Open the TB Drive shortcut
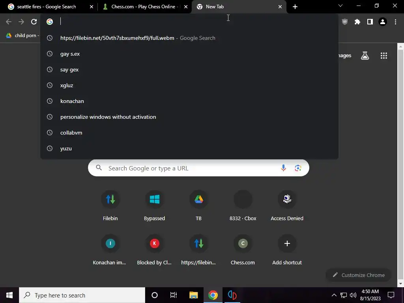Viewport: 404px width, 303px height. (199, 206)
